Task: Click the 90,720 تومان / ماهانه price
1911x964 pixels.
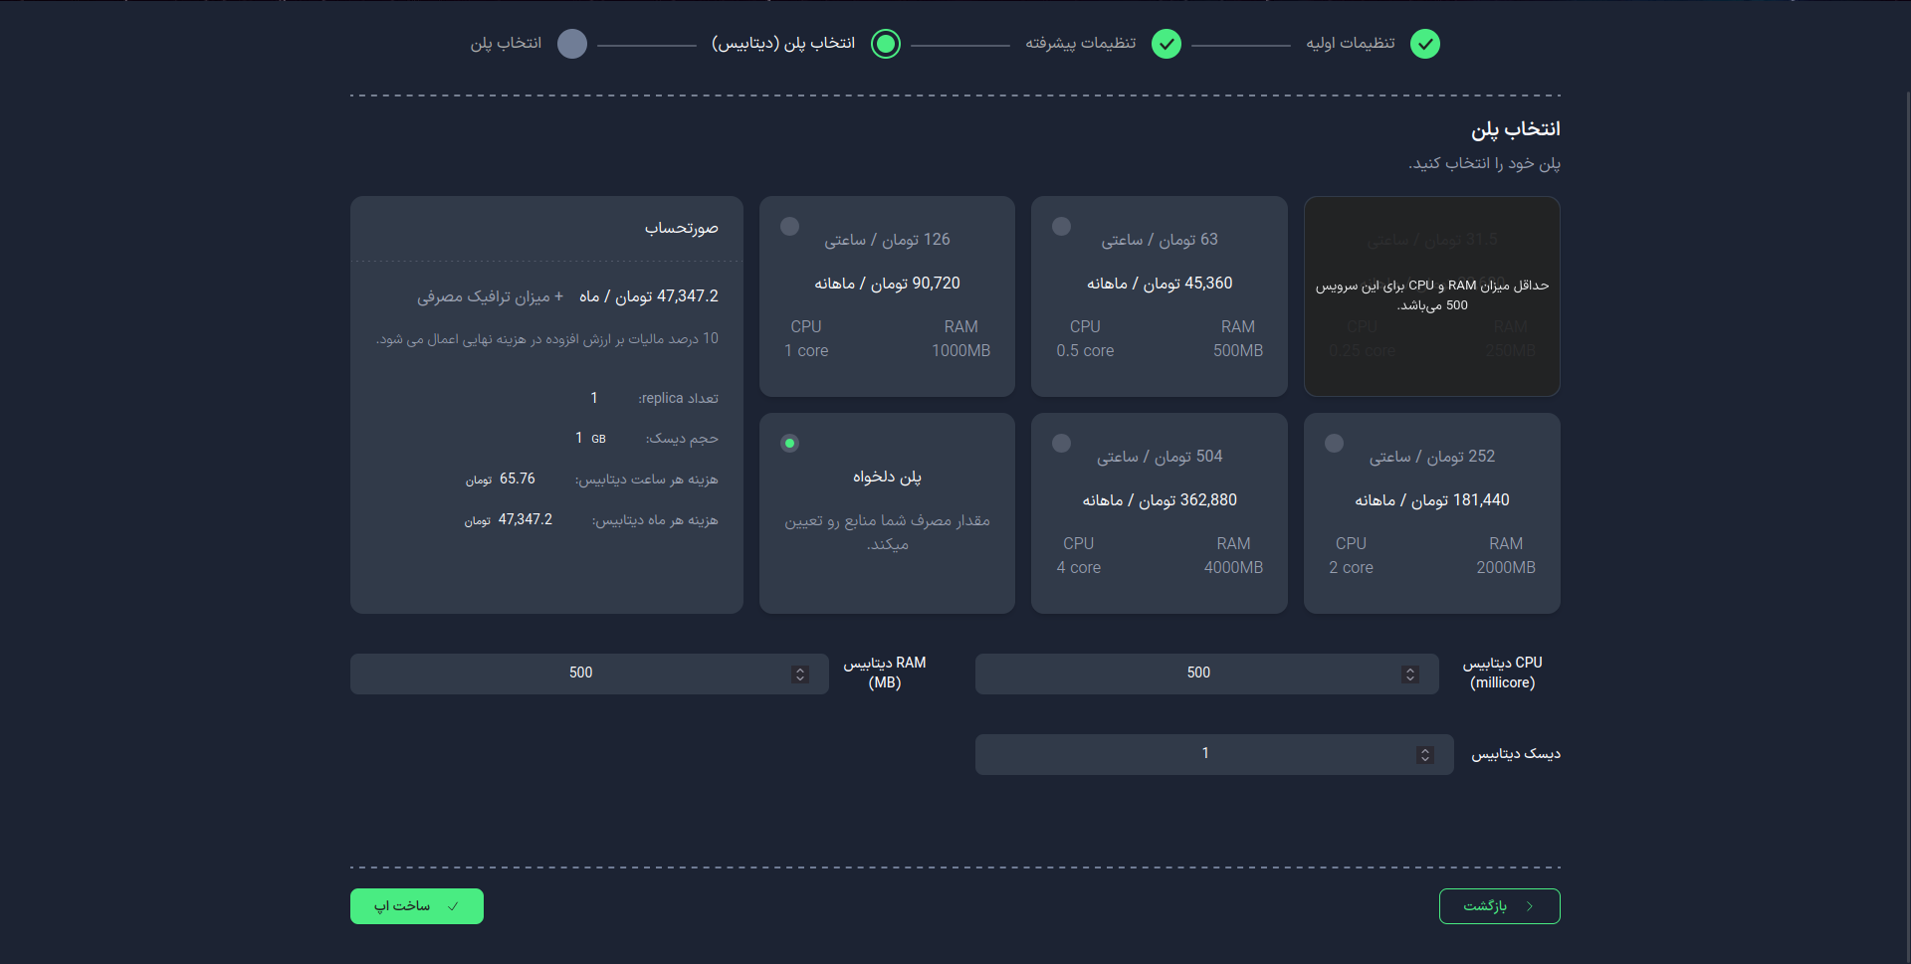Action: 887,284
